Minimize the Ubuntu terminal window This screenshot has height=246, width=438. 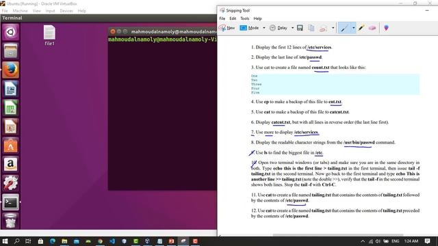click(x=119, y=31)
